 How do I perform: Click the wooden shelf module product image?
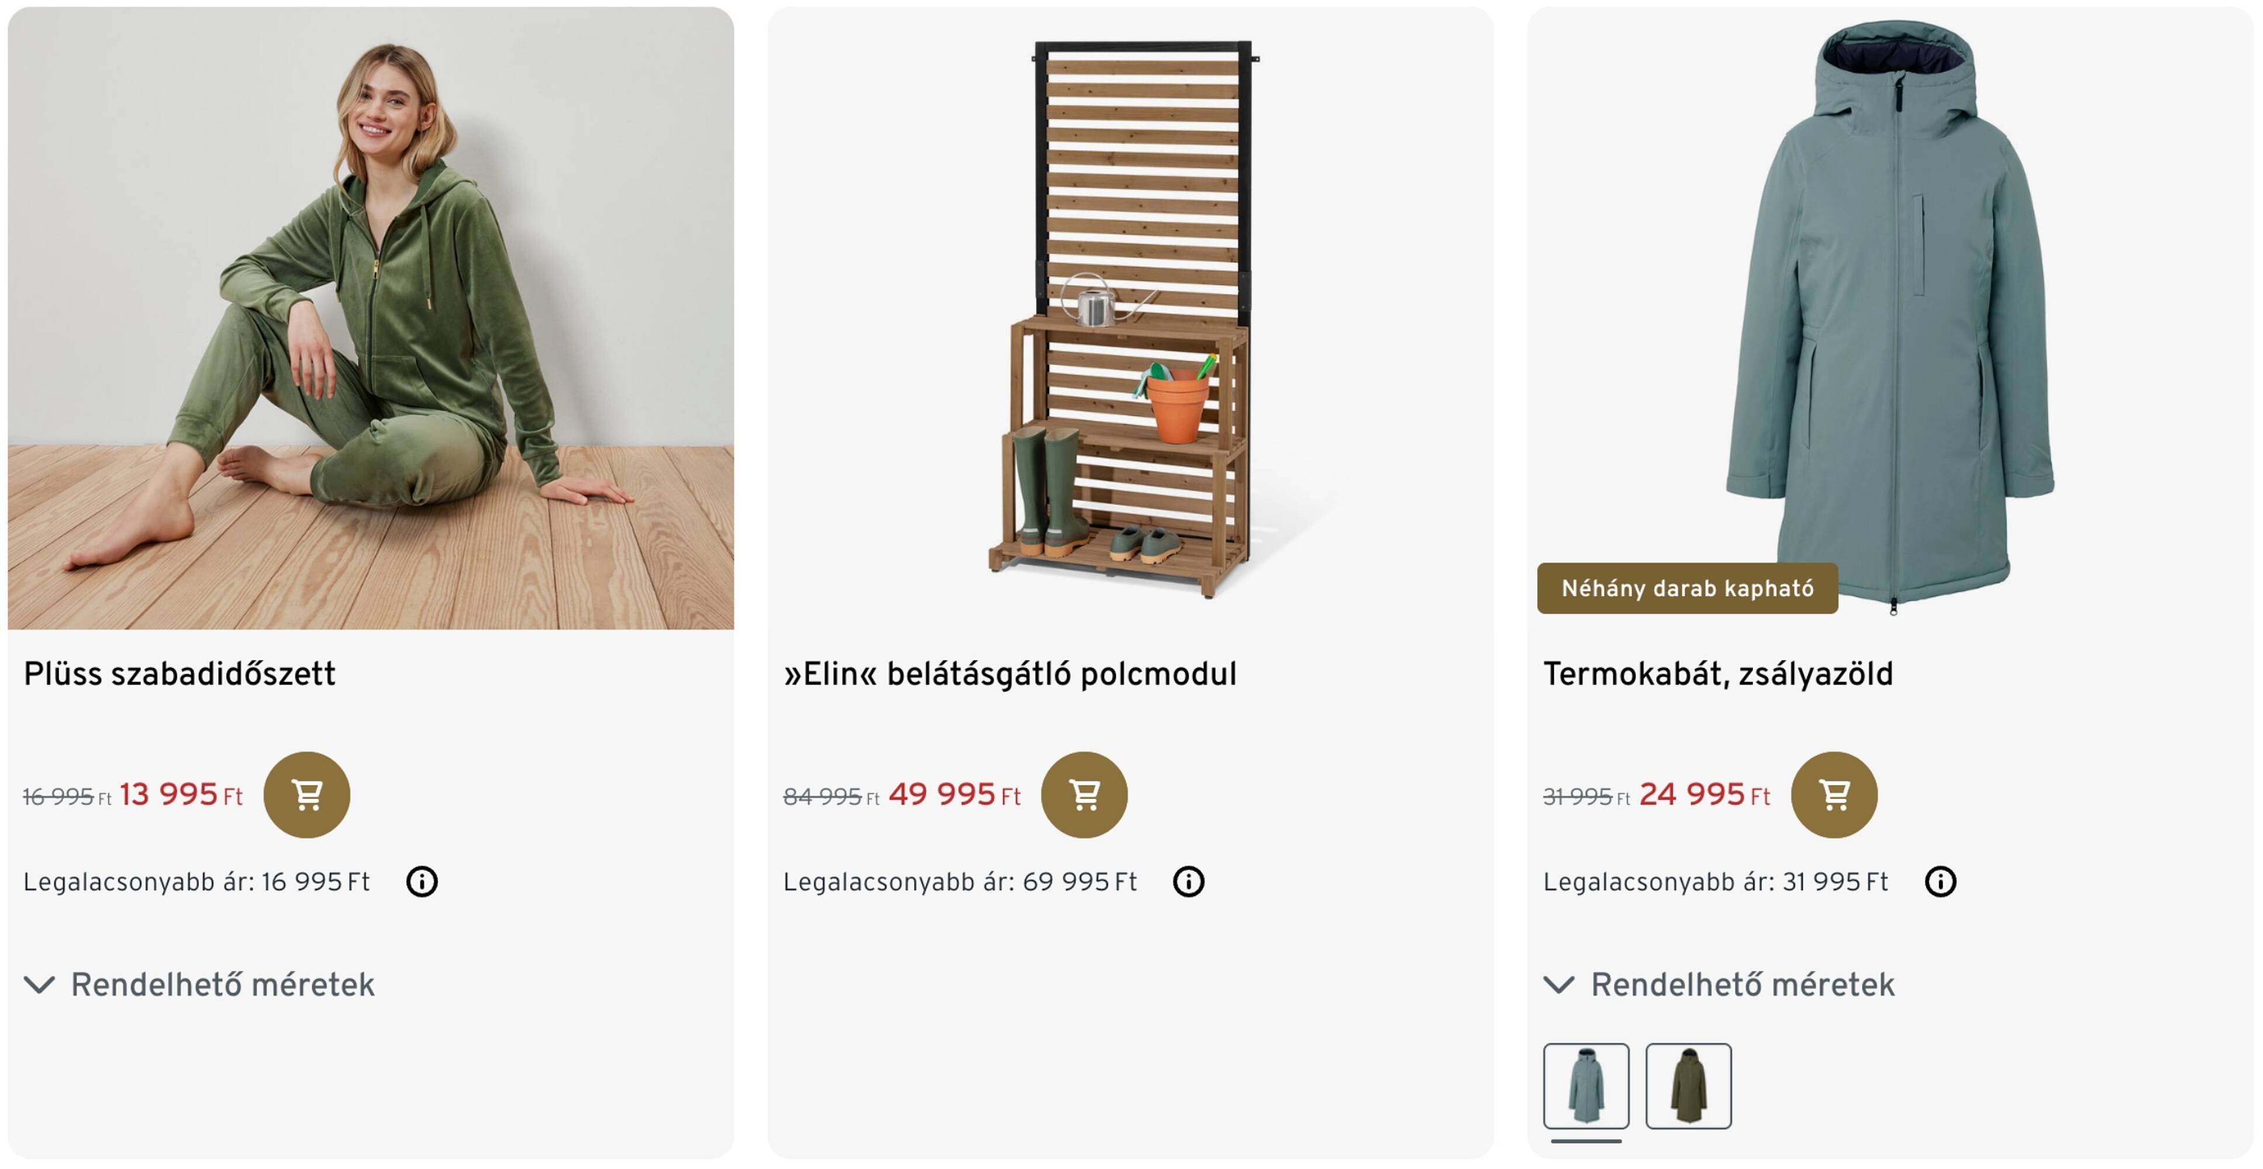coord(1130,318)
